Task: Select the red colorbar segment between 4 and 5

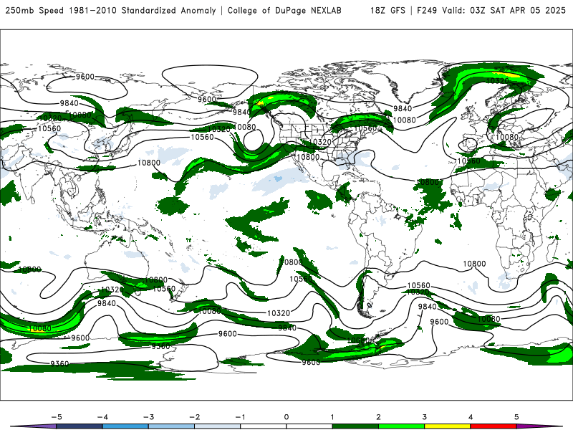Action: point(493,426)
